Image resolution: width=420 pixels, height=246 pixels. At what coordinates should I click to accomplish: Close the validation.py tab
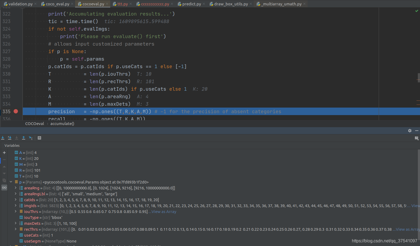pos(36,4)
